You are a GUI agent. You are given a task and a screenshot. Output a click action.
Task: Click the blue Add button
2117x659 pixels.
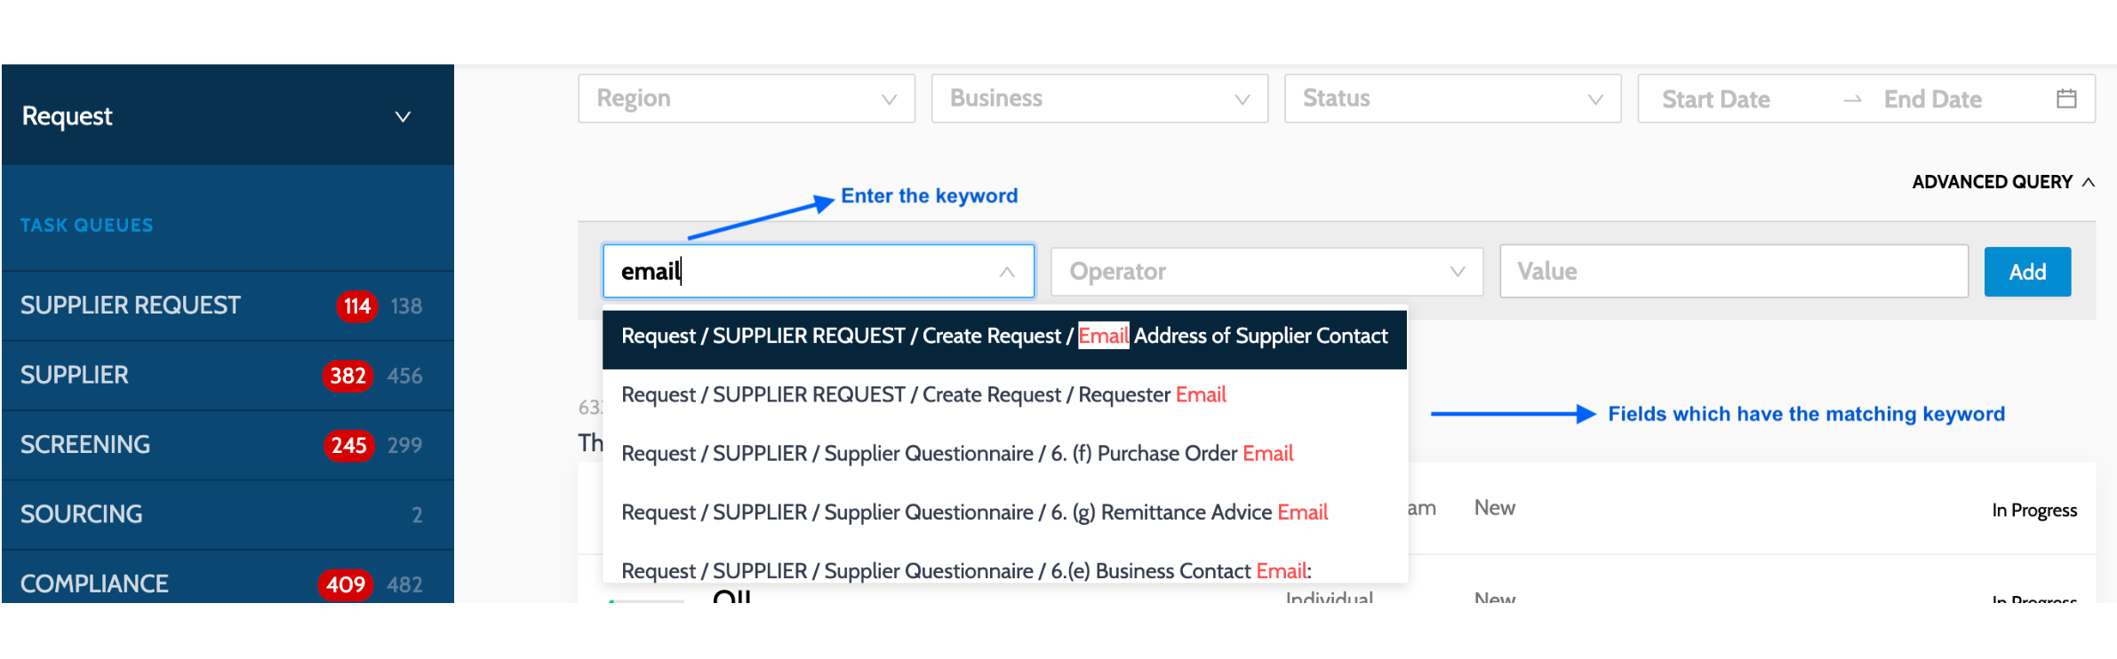pos(2027,272)
